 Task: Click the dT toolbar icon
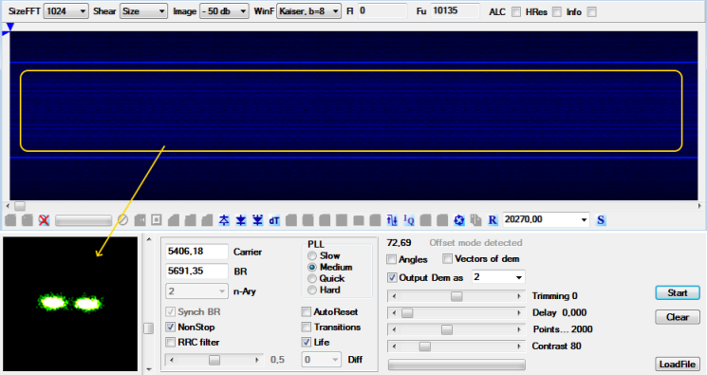tap(274, 220)
